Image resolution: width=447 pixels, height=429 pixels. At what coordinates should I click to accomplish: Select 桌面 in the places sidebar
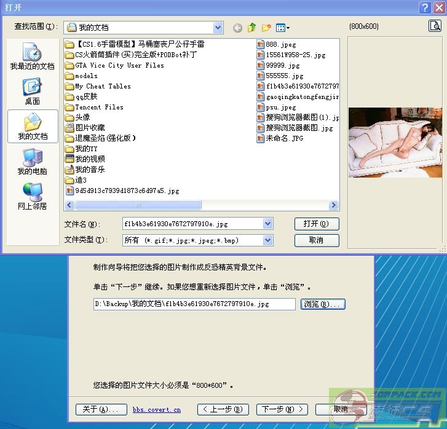click(x=32, y=91)
